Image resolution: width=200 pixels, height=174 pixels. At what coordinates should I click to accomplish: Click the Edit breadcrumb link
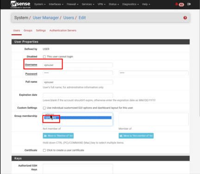point(82,18)
